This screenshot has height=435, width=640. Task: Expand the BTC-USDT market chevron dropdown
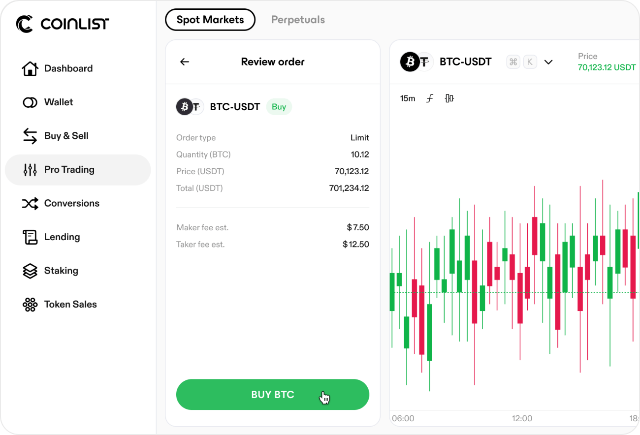point(548,62)
